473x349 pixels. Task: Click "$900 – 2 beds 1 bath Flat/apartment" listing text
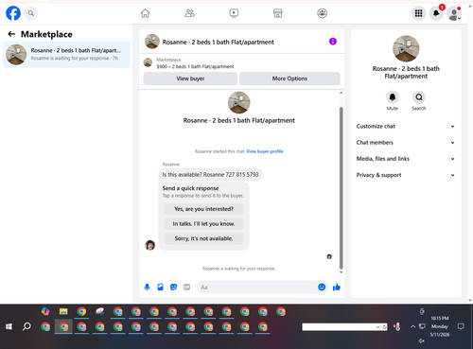[x=195, y=66]
